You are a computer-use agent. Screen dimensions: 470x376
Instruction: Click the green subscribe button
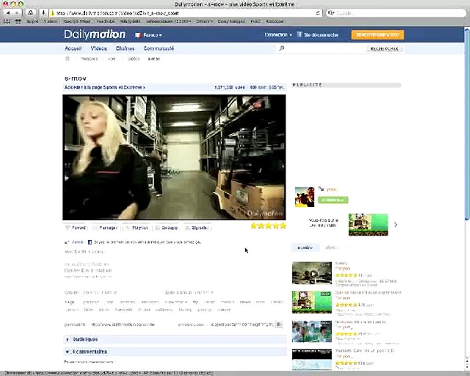pos(333,199)
